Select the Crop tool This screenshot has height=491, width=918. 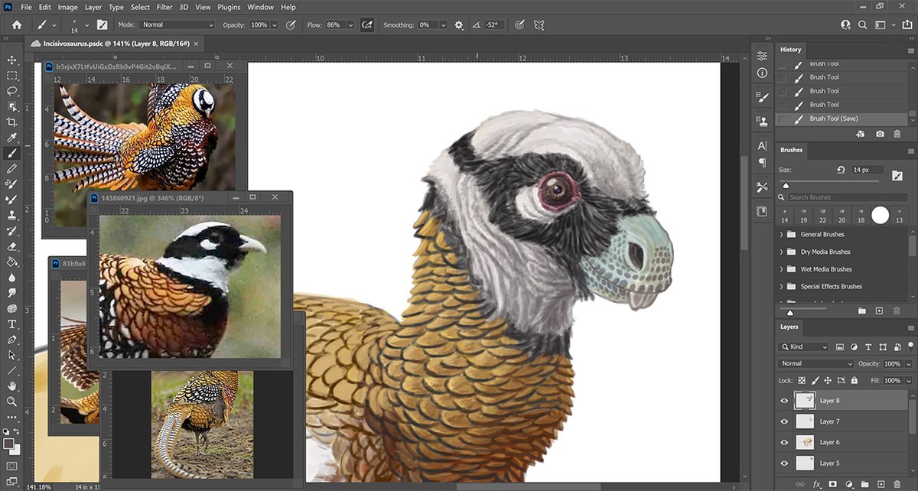11,122
